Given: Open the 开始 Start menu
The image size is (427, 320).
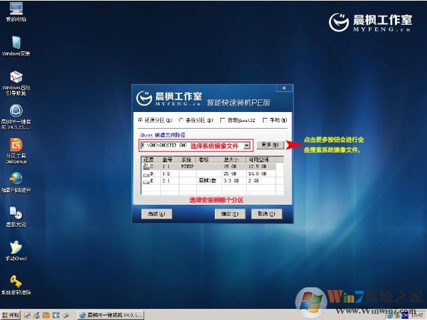Looking at the screenshot, I should point(11,314).
